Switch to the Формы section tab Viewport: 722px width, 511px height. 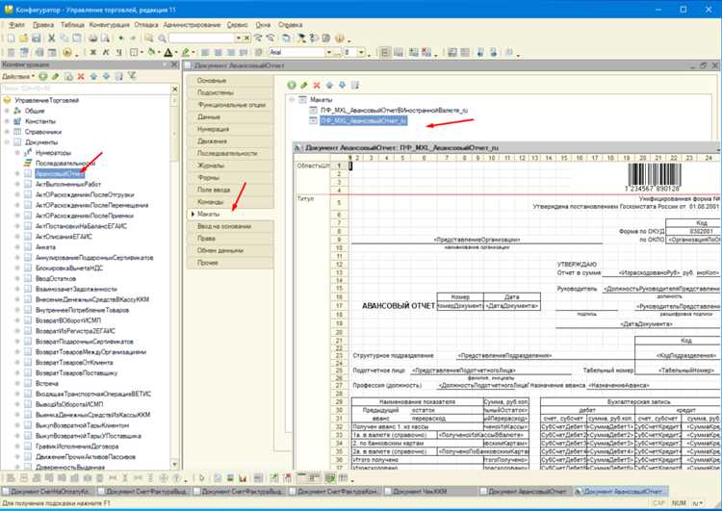tap(230, 178)
